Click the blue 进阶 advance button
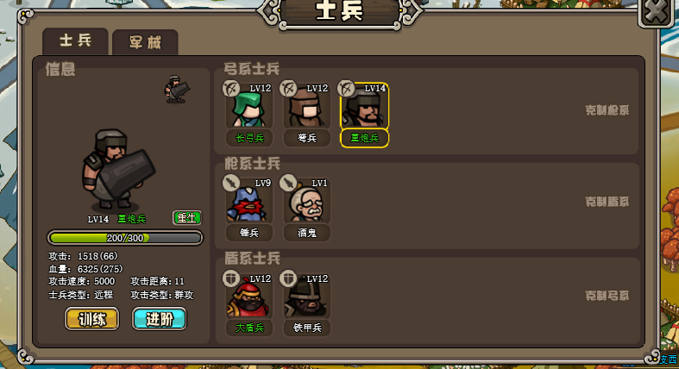The image size is (679, 369). click(159, 319)
